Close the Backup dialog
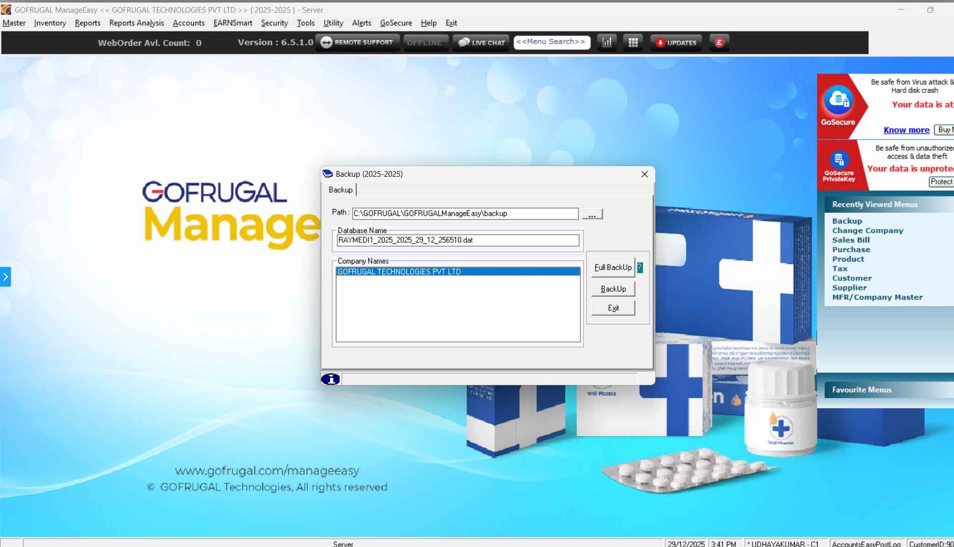Image resolution: width=954 pixels, height=547 pixels. pyautogui.click(x=645, y=174)
